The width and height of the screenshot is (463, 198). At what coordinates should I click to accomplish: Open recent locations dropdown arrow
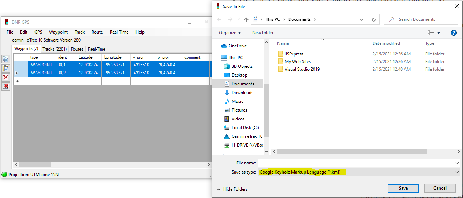point(239,19)
